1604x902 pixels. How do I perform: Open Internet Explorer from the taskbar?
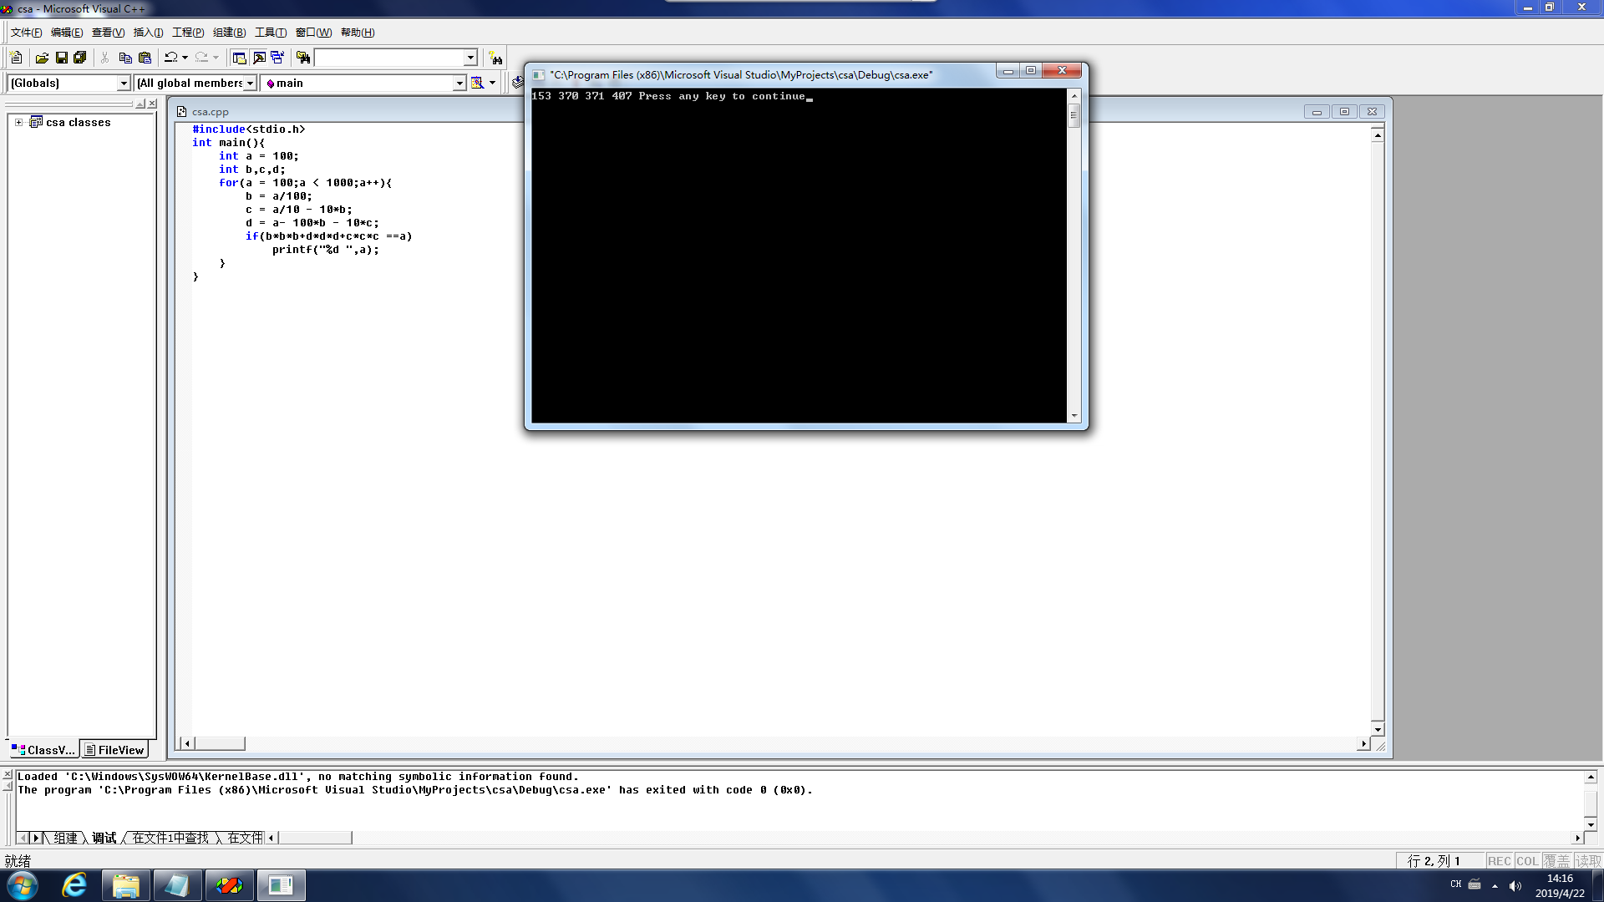coord(74,885)
